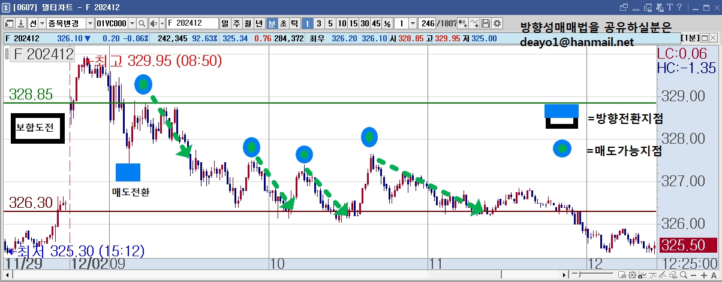
Task: Choose 5-minute interval button
Action: click(x=330, y=23)
